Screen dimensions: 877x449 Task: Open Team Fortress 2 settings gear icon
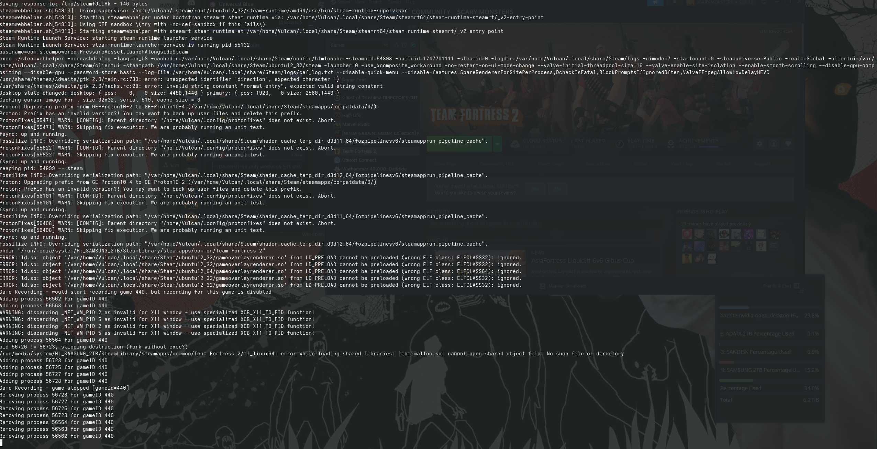point(759,144)
